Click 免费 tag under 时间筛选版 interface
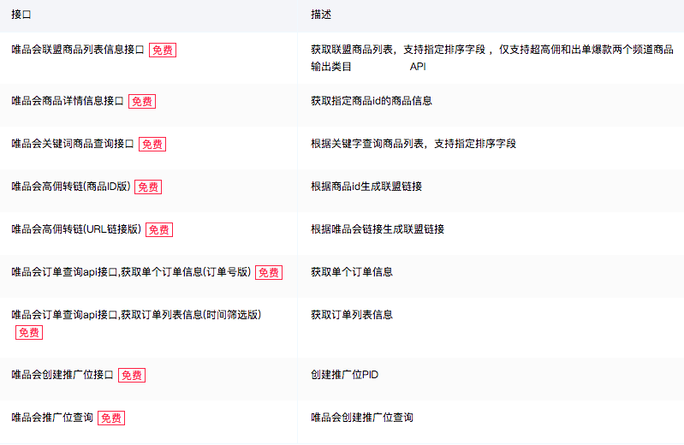This screenshot has width=684, height=445. (29, 333)
